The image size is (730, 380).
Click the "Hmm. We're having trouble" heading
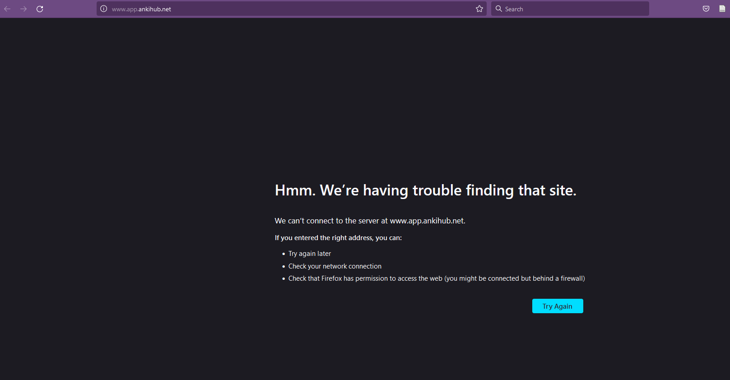click(x=425, y=190)
